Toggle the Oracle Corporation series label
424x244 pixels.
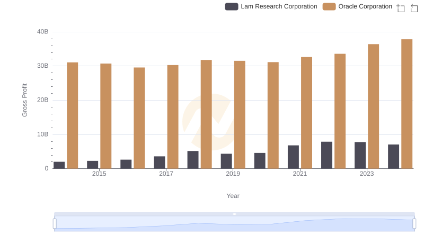coord(365,6)
